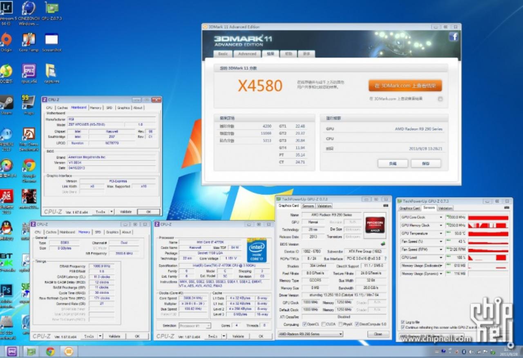Screen dimensions: 523x358
Task: Toggle the 3DMark auto-view results checkbox
Action: click(440, 99)
